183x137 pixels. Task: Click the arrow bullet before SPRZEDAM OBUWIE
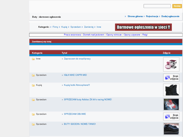click(x=62, y=114)
